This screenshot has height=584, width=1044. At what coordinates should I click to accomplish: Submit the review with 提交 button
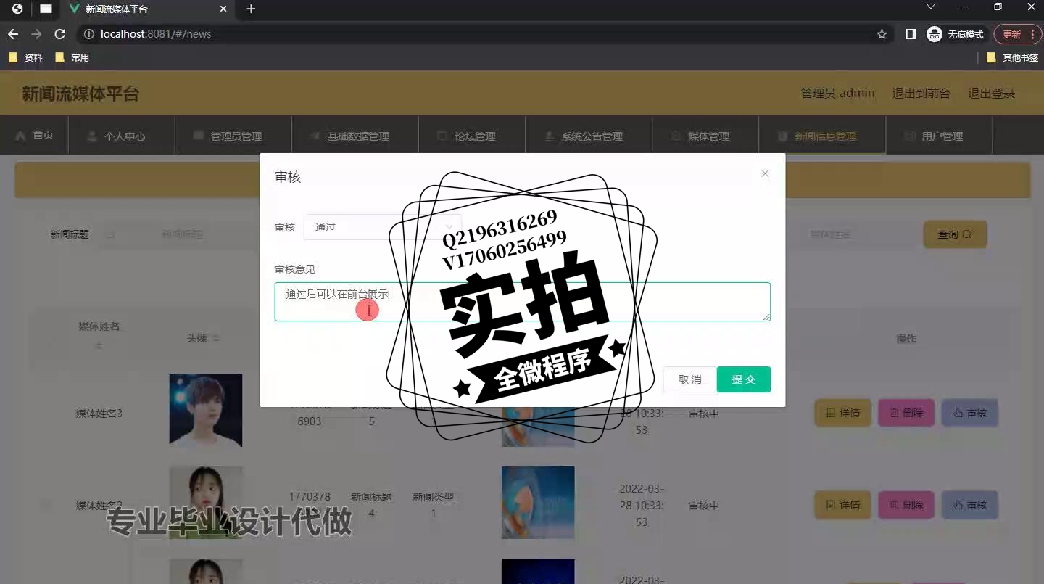click(x=744, y=379)
